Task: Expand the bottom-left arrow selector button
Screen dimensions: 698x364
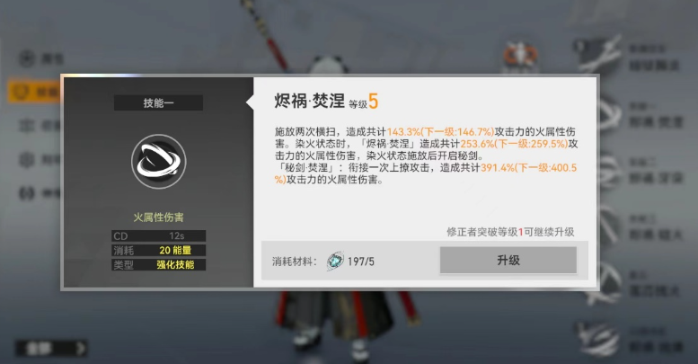Action: pos(51,348)
